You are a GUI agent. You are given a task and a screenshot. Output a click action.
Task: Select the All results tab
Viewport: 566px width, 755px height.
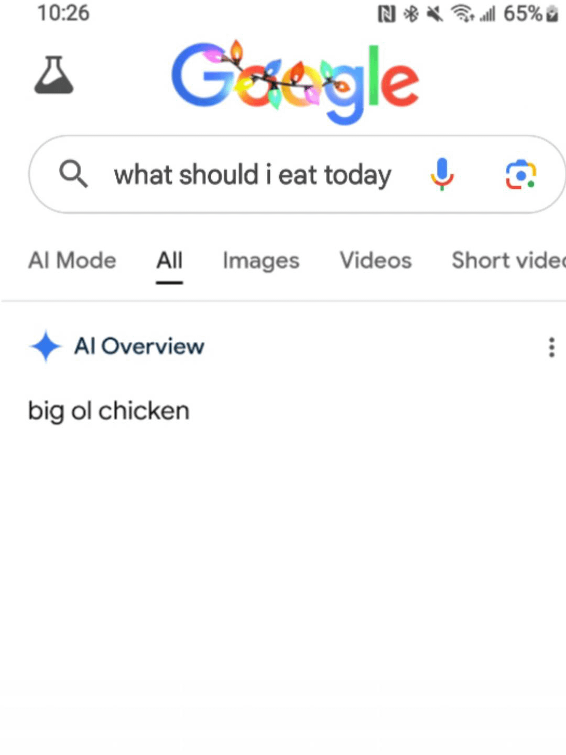click(169, 260)
